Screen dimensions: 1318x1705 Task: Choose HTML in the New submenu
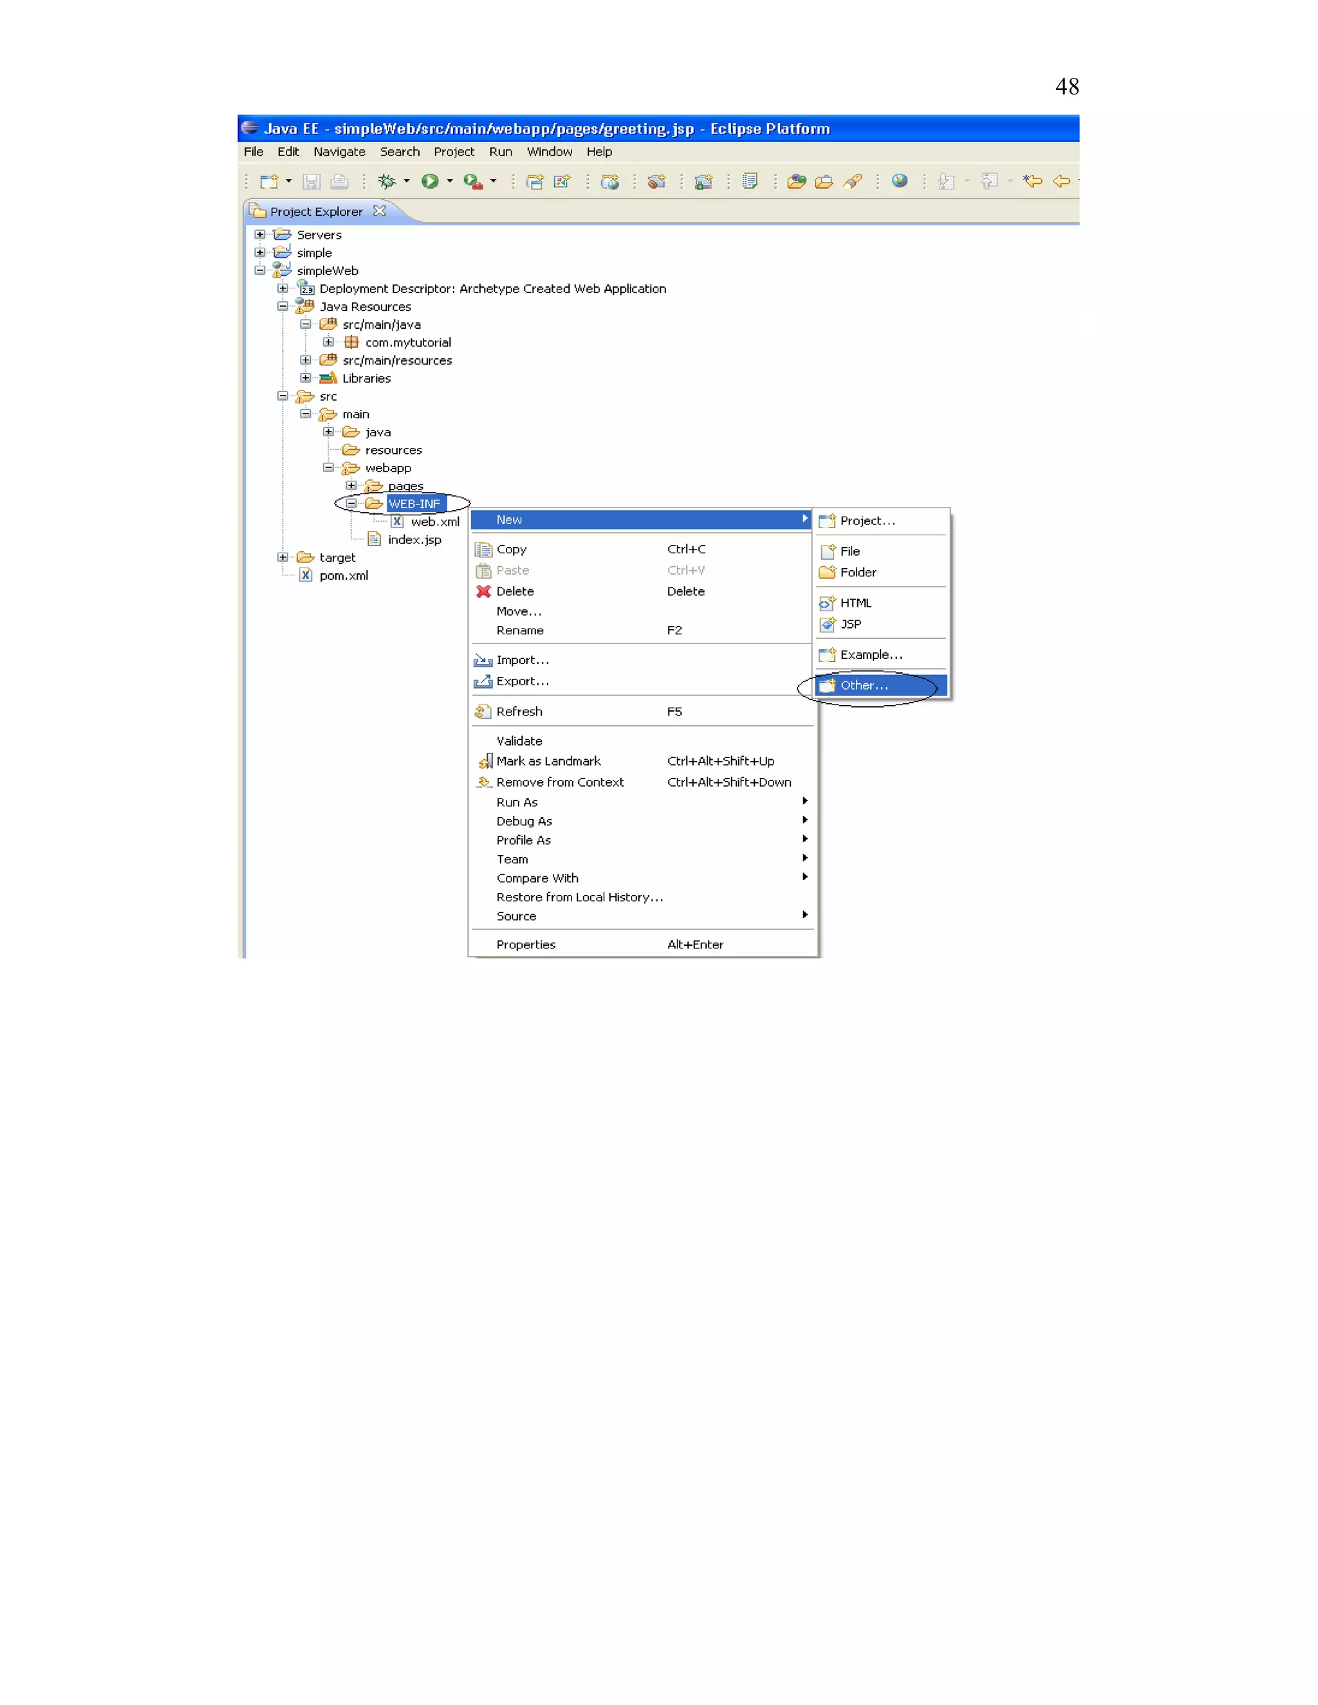pos(882,603)
